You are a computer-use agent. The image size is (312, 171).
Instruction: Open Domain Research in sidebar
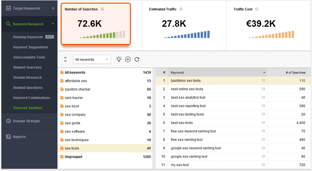tap(27, 78)
